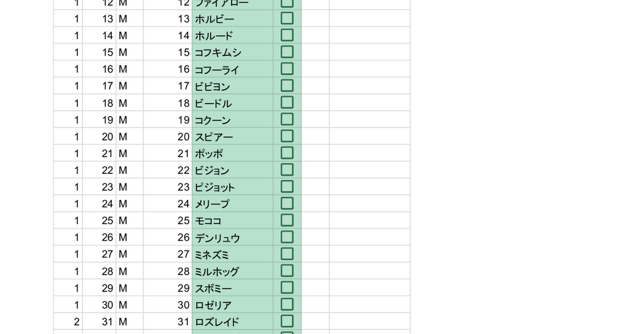The image size is (636, 334).
Task: Click the ミネズミ cell
Action: point(232,254)
